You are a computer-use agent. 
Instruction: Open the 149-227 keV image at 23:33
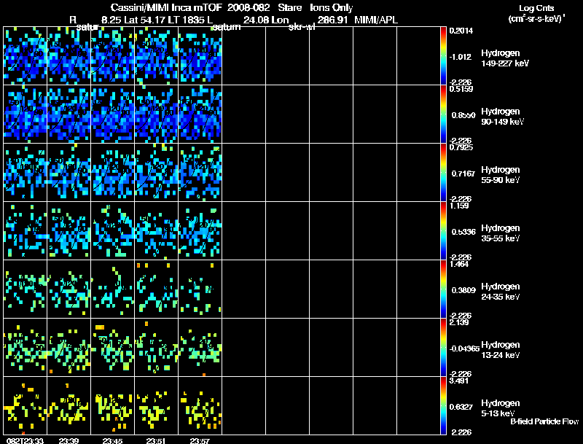pyautogui.click(x=26, y=55)
